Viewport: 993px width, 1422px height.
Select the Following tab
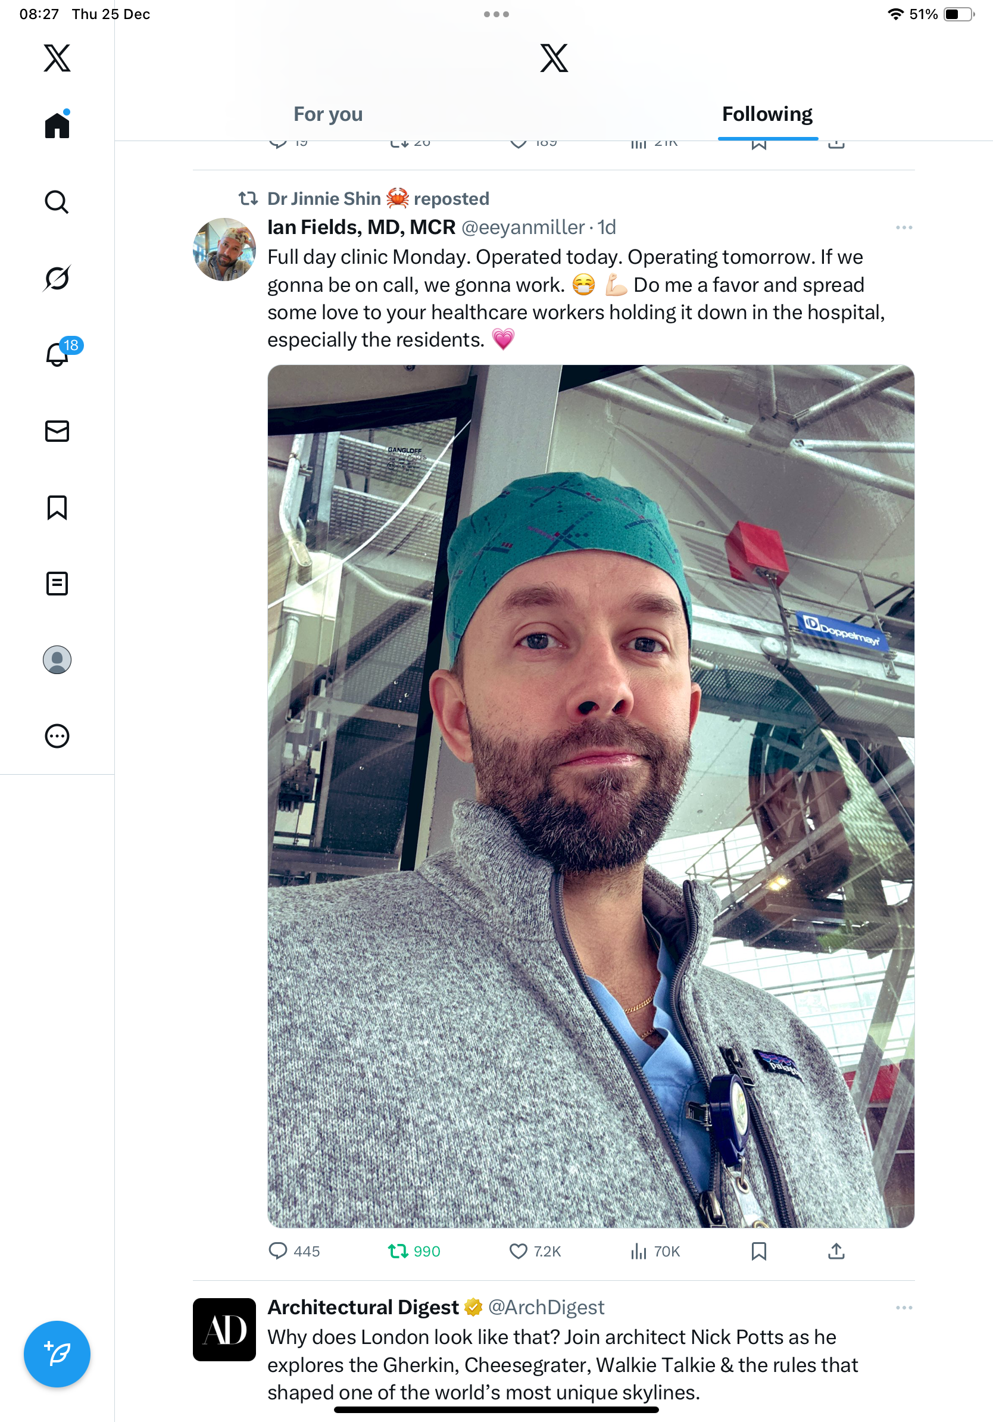767,114
